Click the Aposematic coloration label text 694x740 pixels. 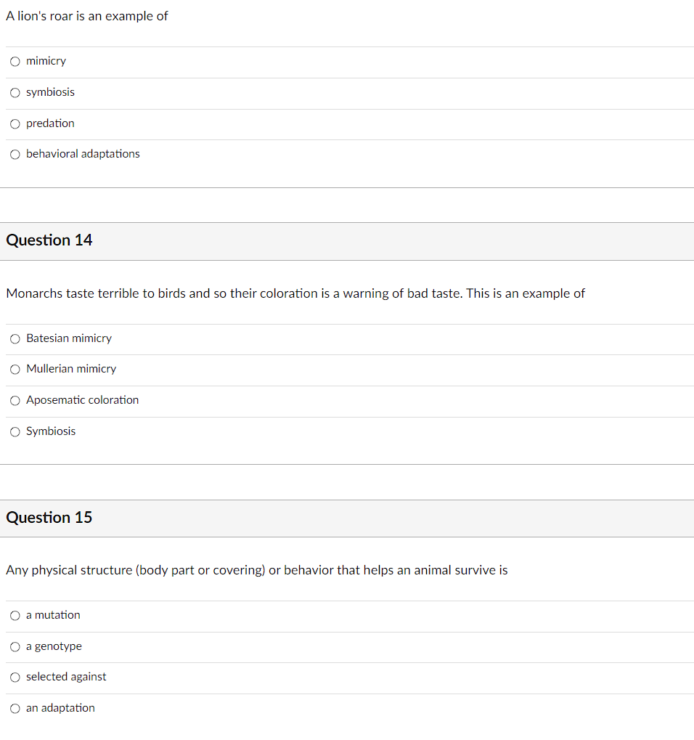point(83,400)
